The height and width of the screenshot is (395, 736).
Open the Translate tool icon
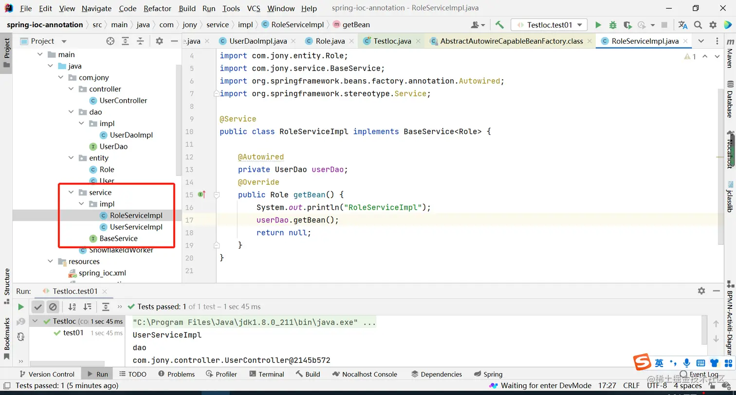[683, 25]
